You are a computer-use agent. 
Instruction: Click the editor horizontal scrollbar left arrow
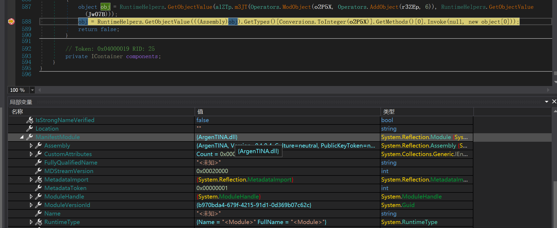click(x=40, y=90)
